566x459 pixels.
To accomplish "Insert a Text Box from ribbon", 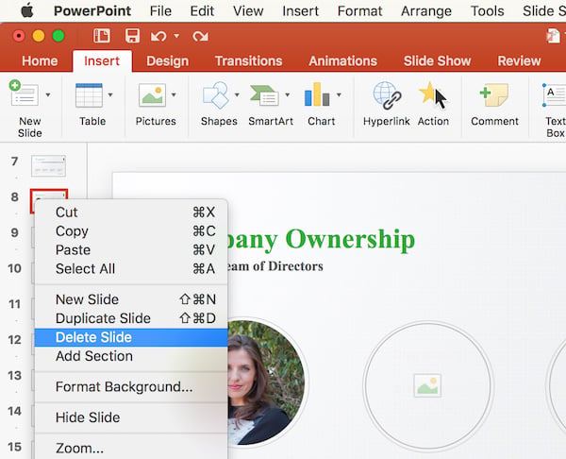I will pos(554,95).
